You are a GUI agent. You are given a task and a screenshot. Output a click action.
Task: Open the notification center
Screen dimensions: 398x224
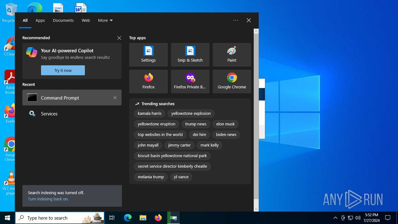388,218
